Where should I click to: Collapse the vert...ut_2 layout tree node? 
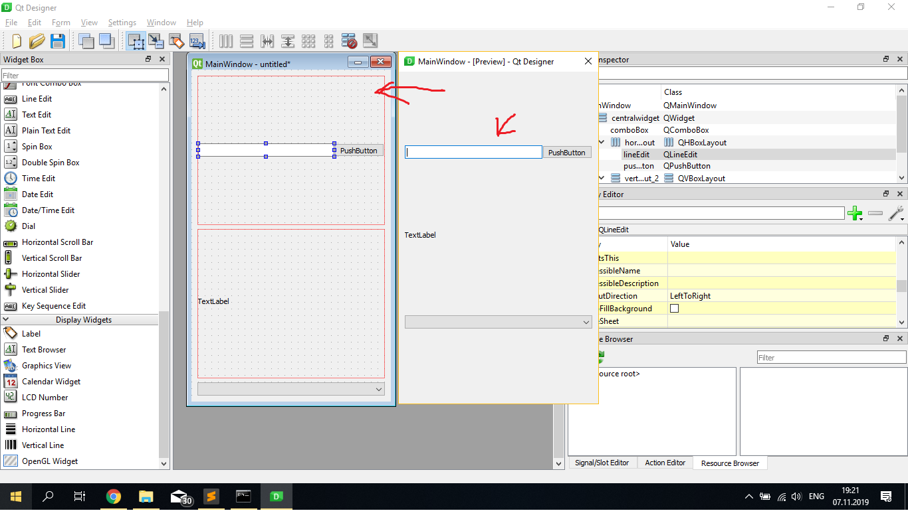click(x=602, y=178)
